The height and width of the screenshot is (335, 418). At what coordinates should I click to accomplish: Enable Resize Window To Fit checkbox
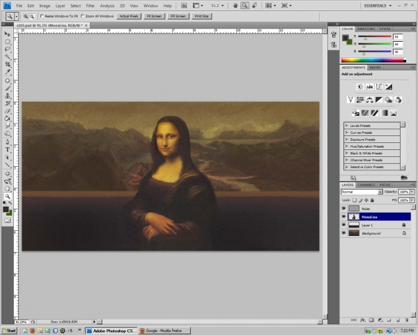[x=42, y=16]
